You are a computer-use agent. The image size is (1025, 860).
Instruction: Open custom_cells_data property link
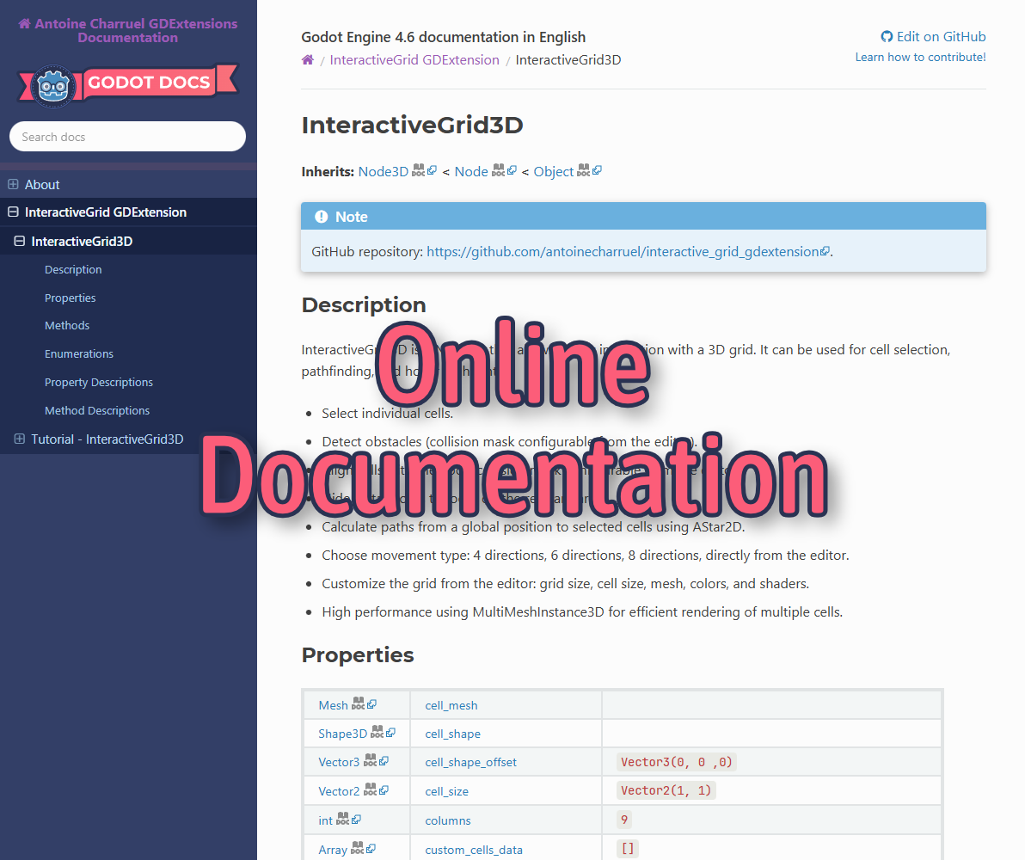pos(474,850)
